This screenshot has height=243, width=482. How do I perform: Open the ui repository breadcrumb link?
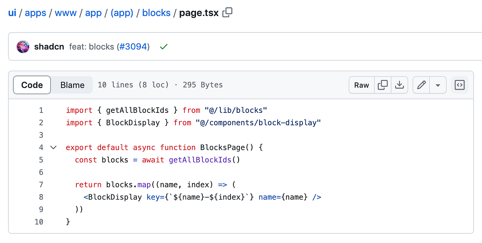click(12, 12)
